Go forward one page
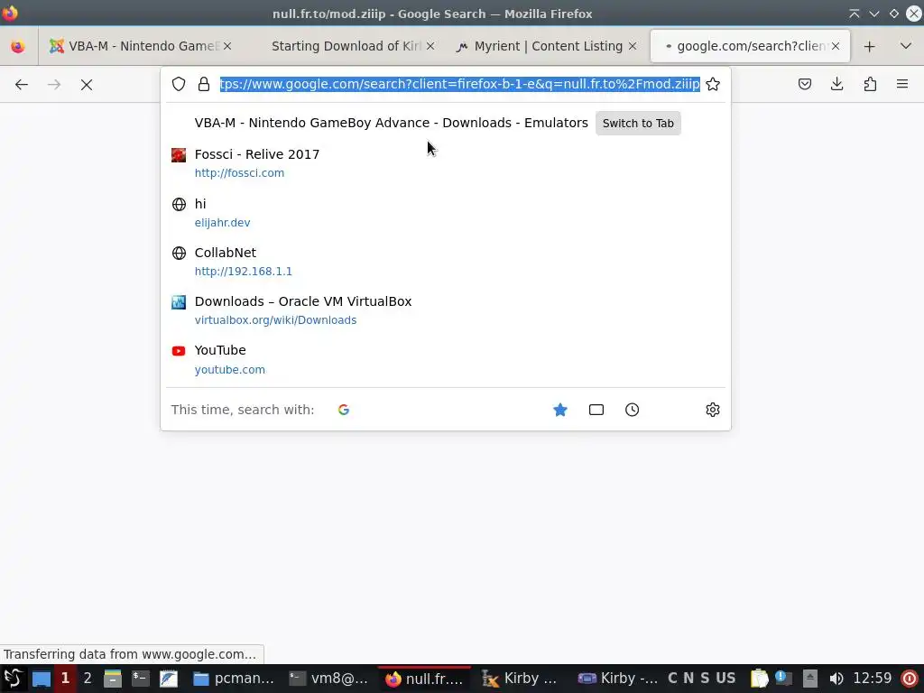Viewport: 924px width, 693px height. [x=54, y=84]
